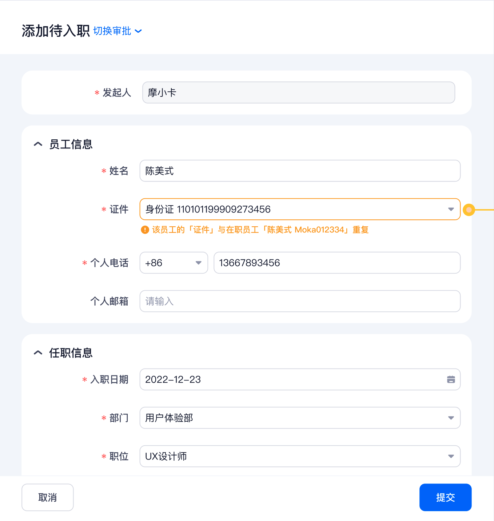Click the phone number field 13667893456

(336, 263)
